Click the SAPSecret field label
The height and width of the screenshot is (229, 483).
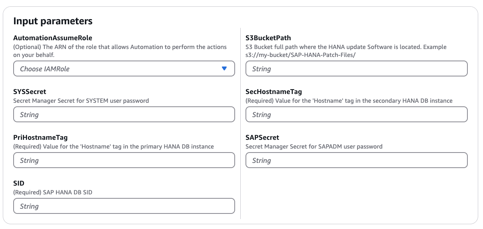262,137
